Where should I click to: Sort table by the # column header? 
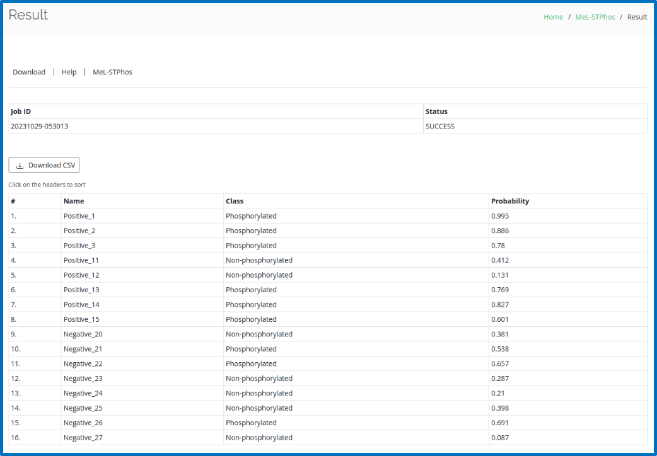[13, 201]
